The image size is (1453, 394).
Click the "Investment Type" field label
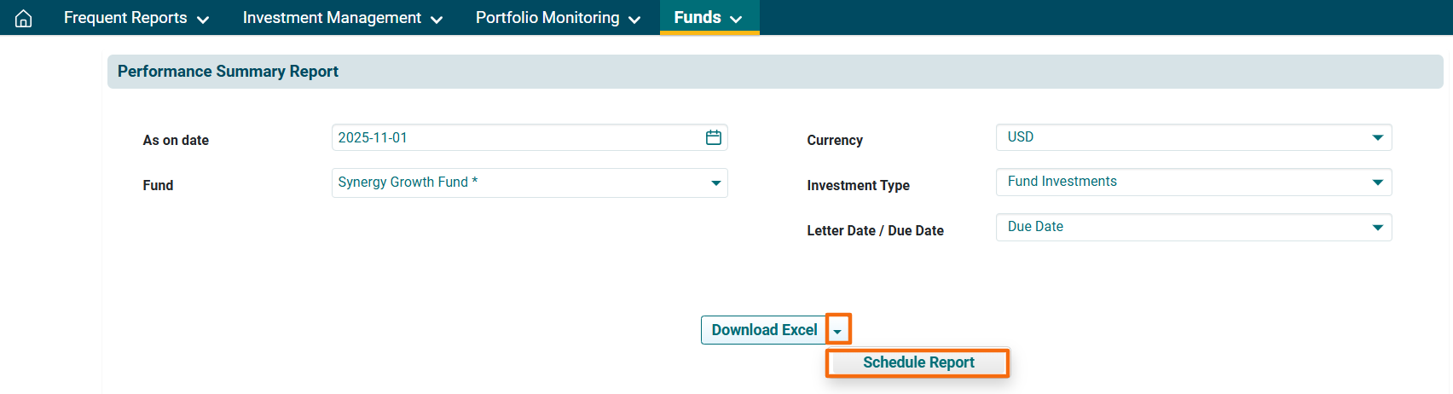(858, 186)
